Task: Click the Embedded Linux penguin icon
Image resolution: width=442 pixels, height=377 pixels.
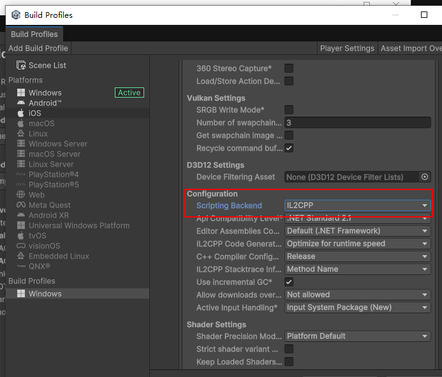Action: (x=21, y=256)
